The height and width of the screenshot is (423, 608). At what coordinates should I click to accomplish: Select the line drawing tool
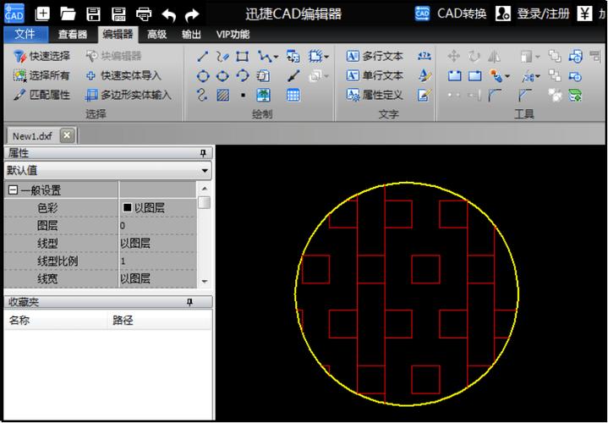click(203, 57)
